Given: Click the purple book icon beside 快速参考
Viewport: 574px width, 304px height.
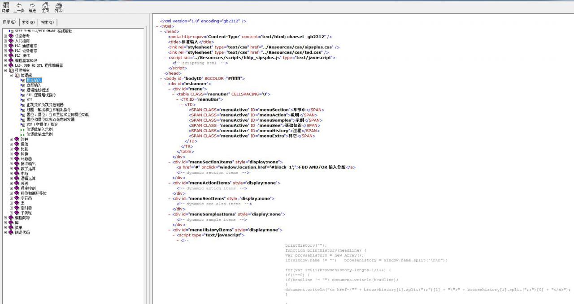Looking at the screenshot, I should [11, 36].
